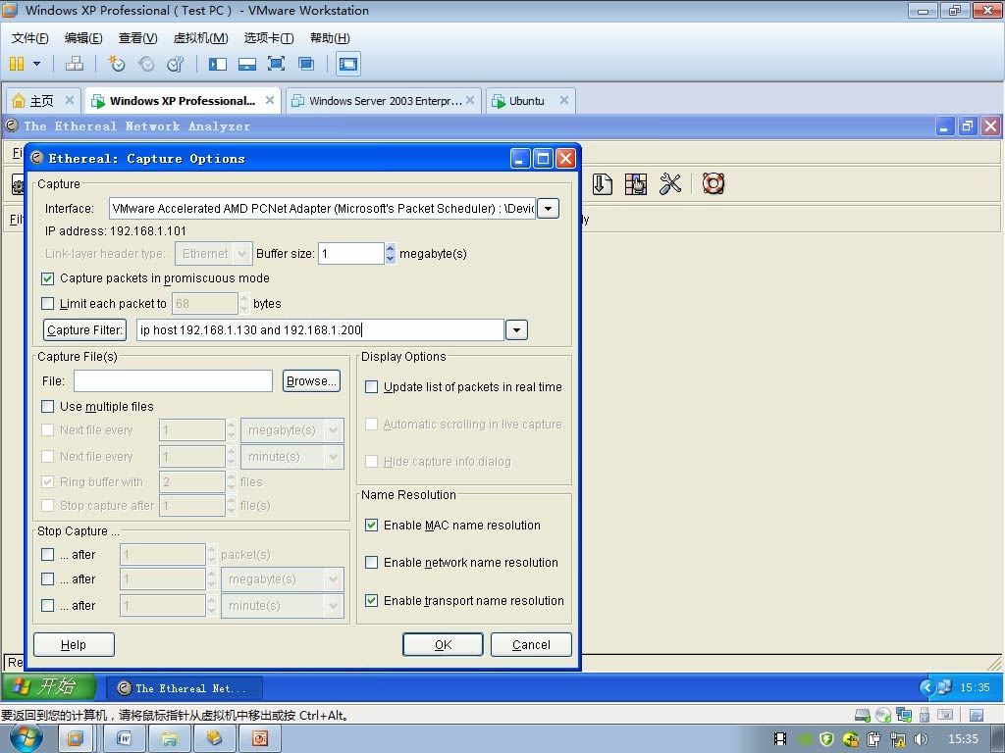Screen dimensions: 1005x753
Task: Pause the VM with the yellow pause icon
Action: click(17, 64)
